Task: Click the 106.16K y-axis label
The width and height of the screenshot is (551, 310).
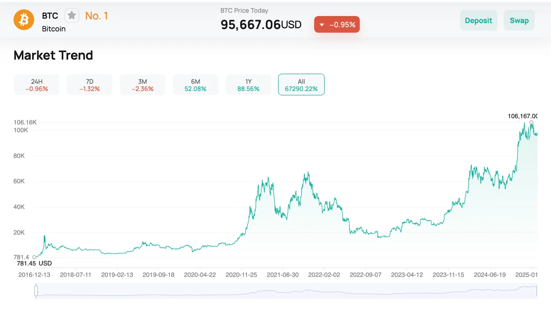Action: point(25,122)
